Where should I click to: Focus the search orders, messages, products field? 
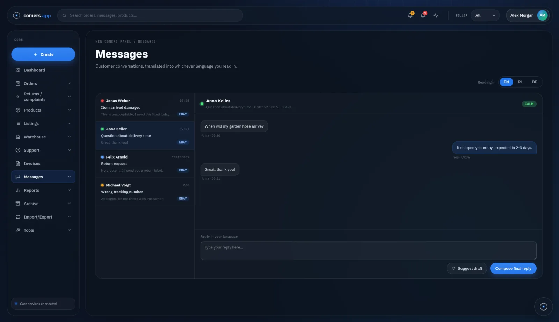[150, 15]
